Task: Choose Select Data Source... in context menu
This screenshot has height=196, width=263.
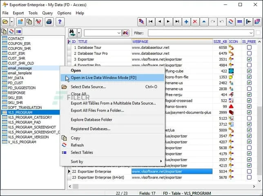Action: pyautogui.click(x=112, y=87)
